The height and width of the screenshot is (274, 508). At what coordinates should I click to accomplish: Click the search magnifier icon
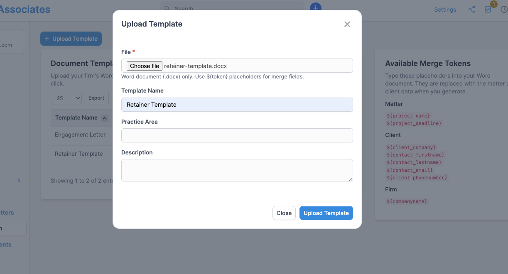[x=167, y=8]
